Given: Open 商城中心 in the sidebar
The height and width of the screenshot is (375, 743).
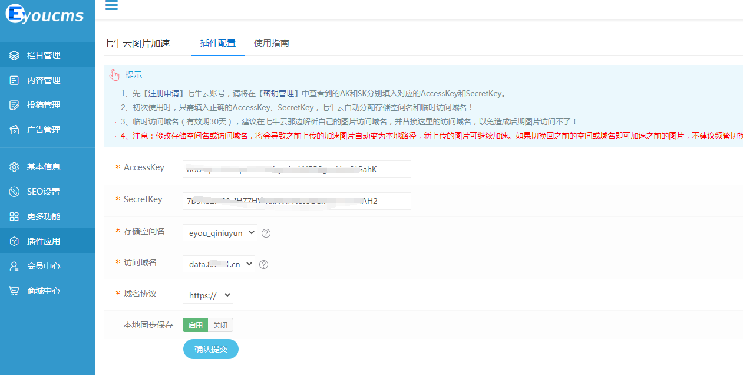Looking at the screenshot, I should coord(47,291).
